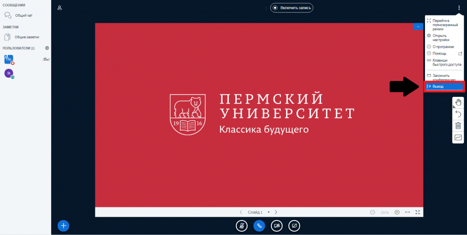467x235 pixels.
Task: Toggle the user list panel icon
Action: tap(60, 8)
